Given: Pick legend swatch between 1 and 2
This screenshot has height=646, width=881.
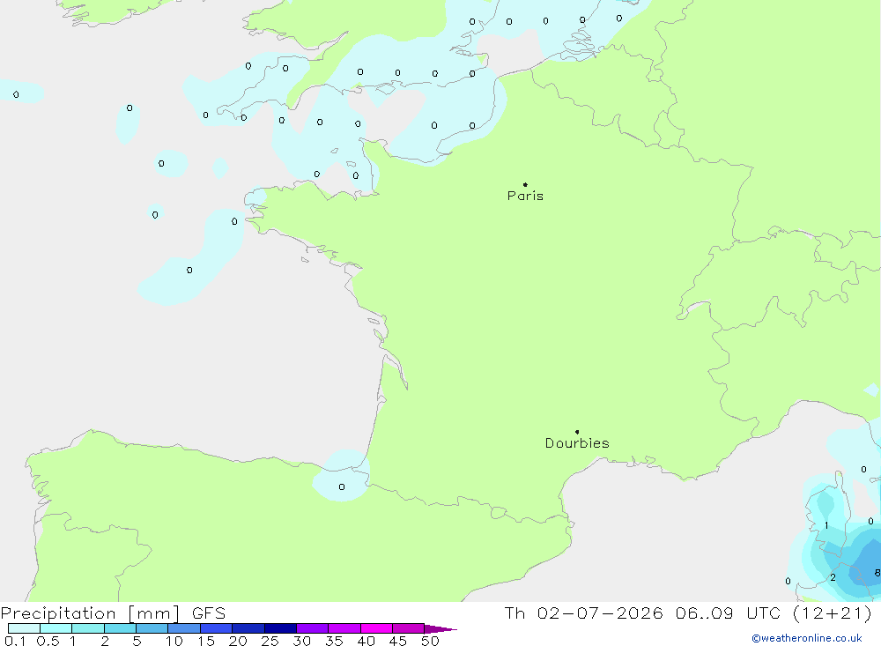Looking at the screenshot, I should point(88,628).
